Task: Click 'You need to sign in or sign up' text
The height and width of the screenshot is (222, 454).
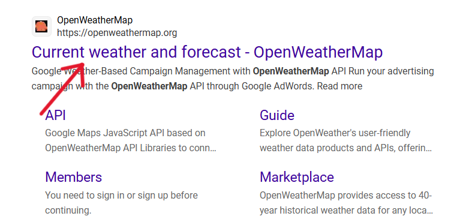Action: click(121, 203)
